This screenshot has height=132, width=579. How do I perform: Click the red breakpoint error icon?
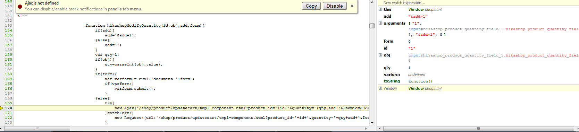point(20,6)
